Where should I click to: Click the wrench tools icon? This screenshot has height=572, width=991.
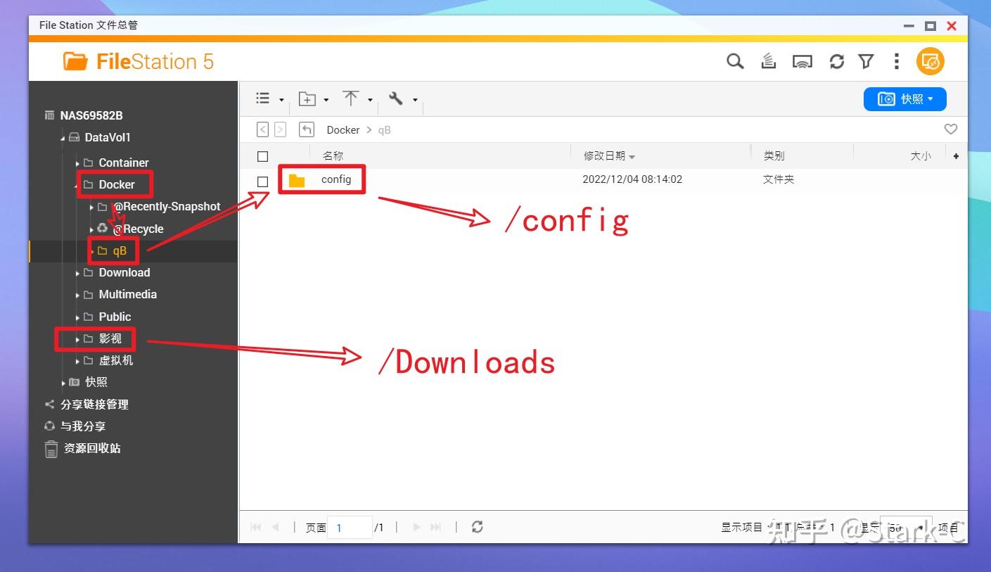click(396, 98)
